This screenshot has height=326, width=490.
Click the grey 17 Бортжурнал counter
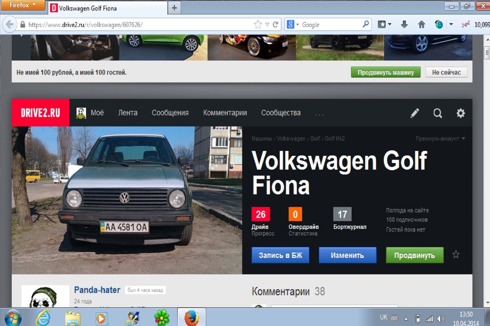coord(342,214)
